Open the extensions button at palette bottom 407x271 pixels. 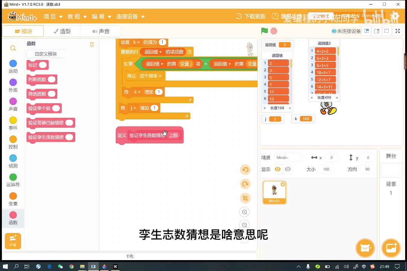point(13,241)
